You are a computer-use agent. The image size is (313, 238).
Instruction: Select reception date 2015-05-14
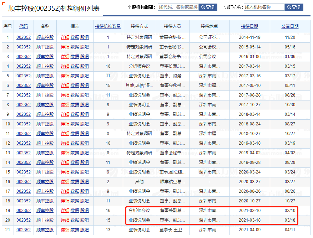pyautogui.click(x=250, y=47)
